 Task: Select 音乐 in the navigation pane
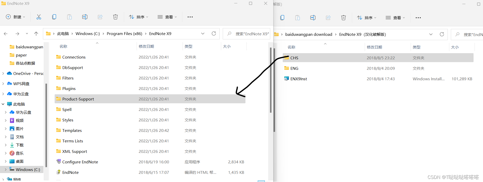click(x=20, y=153)
